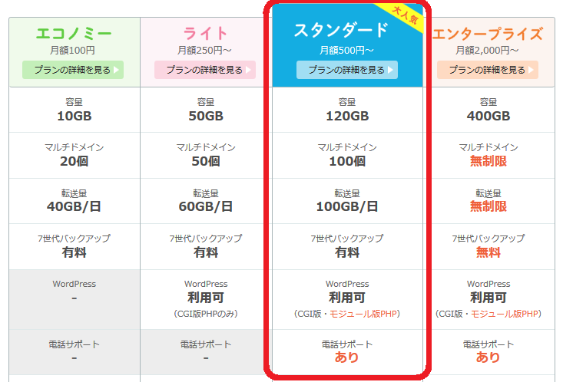The height and width of the screenshot is (382, 563).
Task: Select the エコノミー plan heading
Action: click(x=74, y=33)
